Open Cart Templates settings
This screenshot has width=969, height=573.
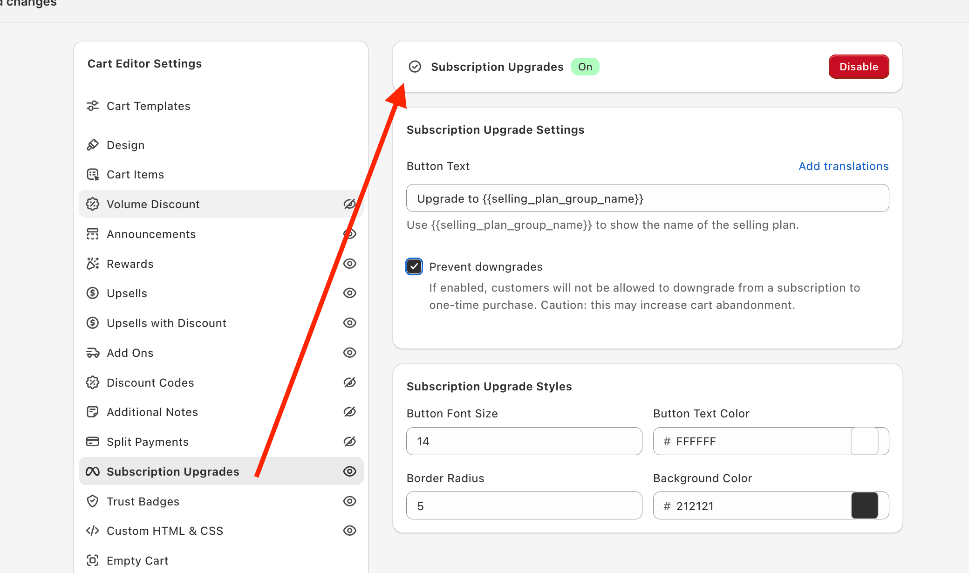221,106
